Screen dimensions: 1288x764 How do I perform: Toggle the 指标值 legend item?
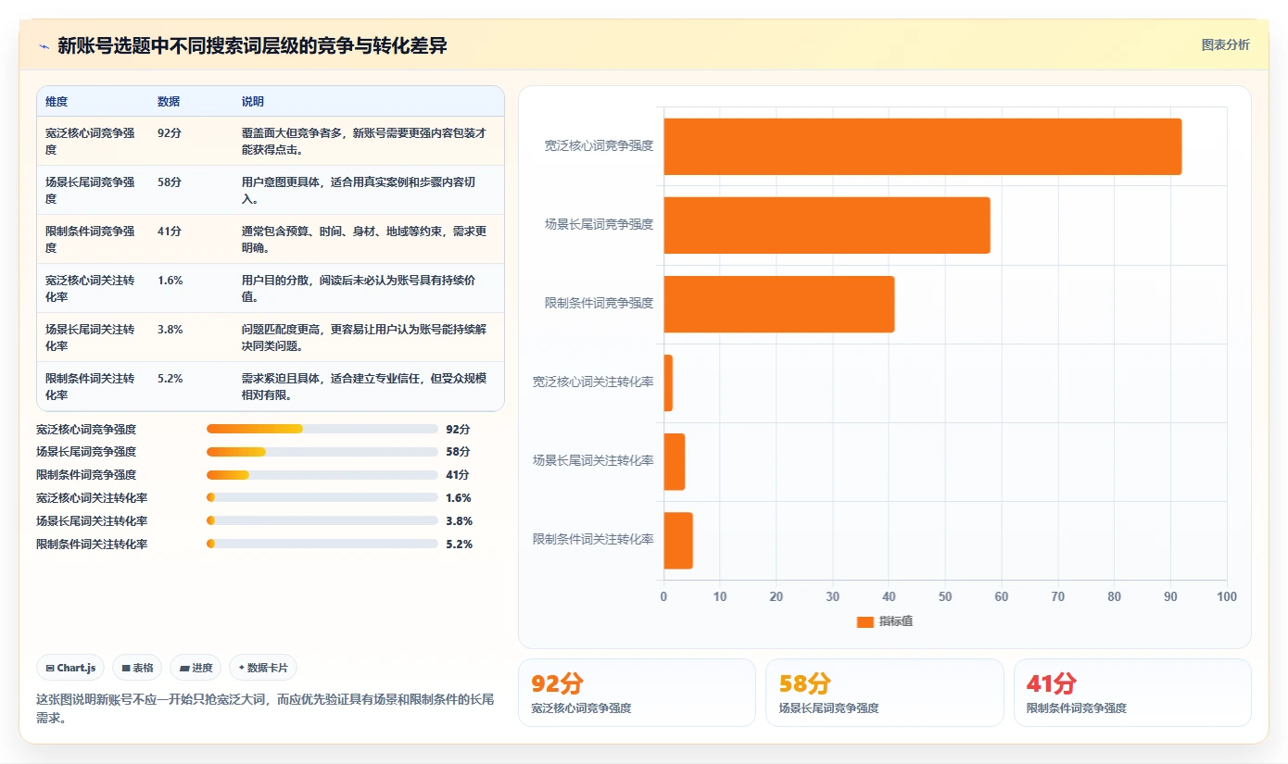[x=885, y=621]
